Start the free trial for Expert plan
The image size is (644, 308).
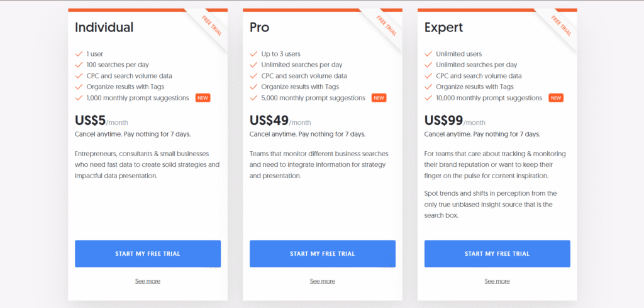click(x=497, y=254)
